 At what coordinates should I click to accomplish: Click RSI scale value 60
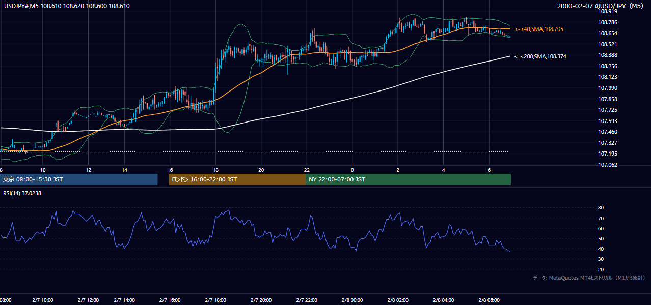601,228
